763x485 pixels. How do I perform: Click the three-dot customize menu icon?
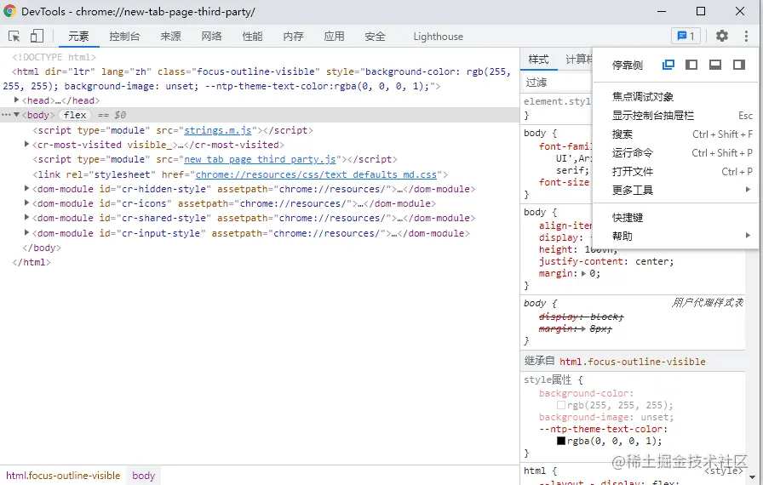[746, 36]
